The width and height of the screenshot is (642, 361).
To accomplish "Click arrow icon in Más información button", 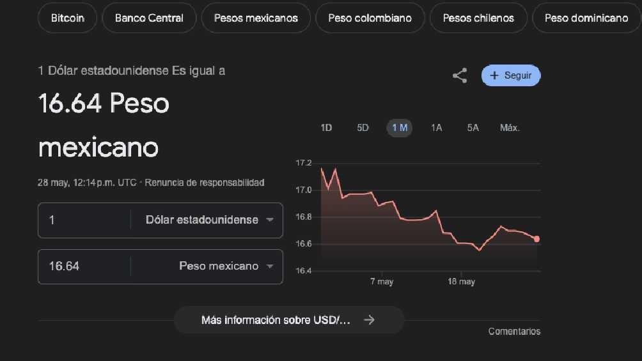I will (369, 320).
